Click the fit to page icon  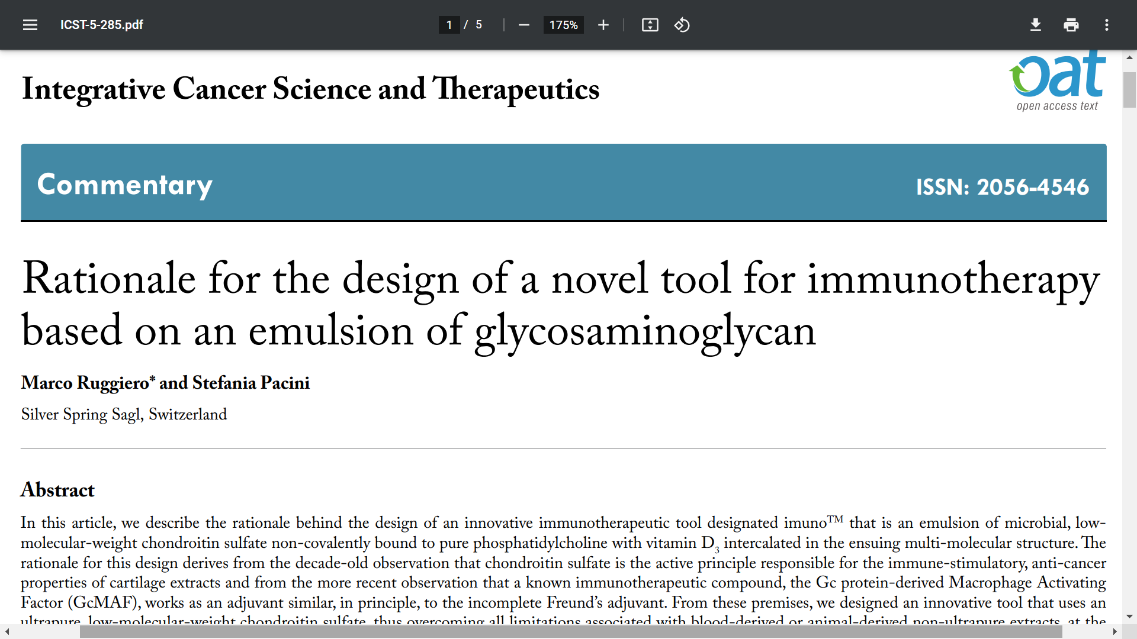650,25
